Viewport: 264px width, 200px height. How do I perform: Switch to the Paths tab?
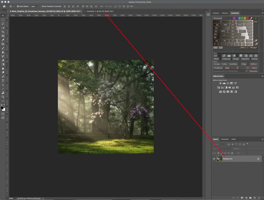click(x=233, y=139)
